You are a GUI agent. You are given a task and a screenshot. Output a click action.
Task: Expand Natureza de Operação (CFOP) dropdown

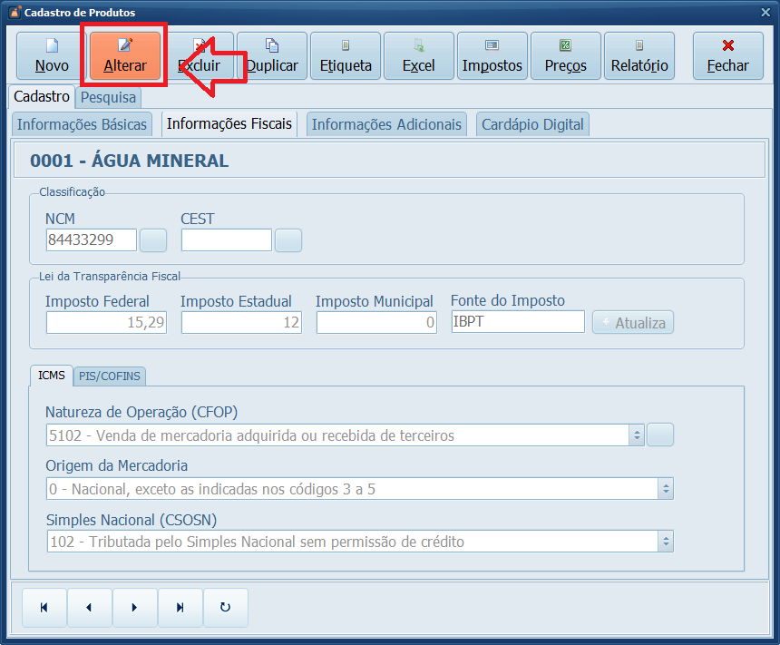pos(637,435)
